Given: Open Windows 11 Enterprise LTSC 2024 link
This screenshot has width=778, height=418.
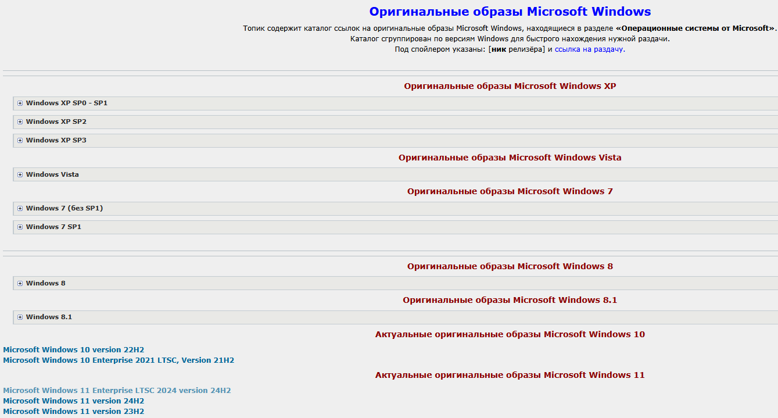Looking at the screenshot, I should (117, 391).
